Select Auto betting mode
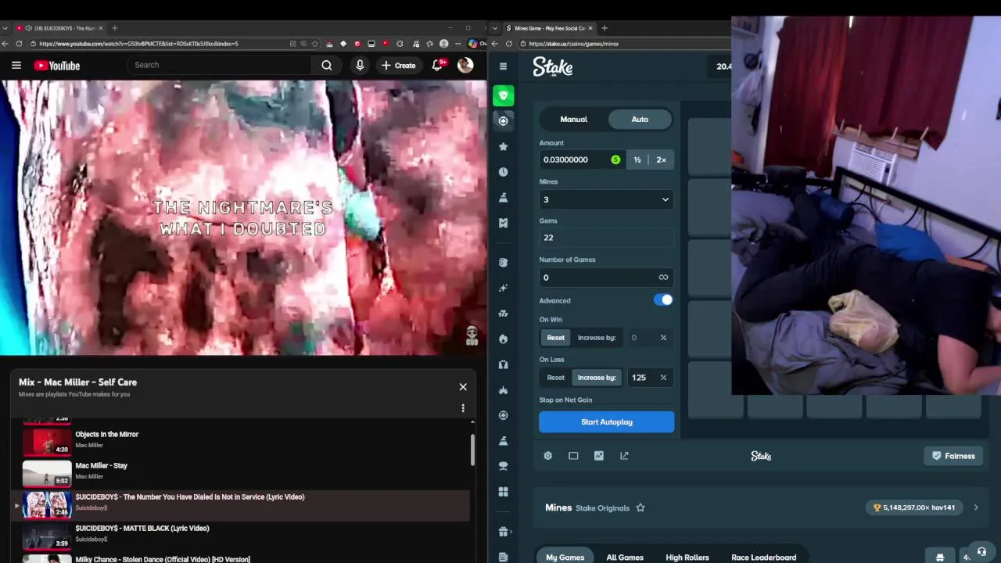The image size is (1001, 563). [640, 120]
